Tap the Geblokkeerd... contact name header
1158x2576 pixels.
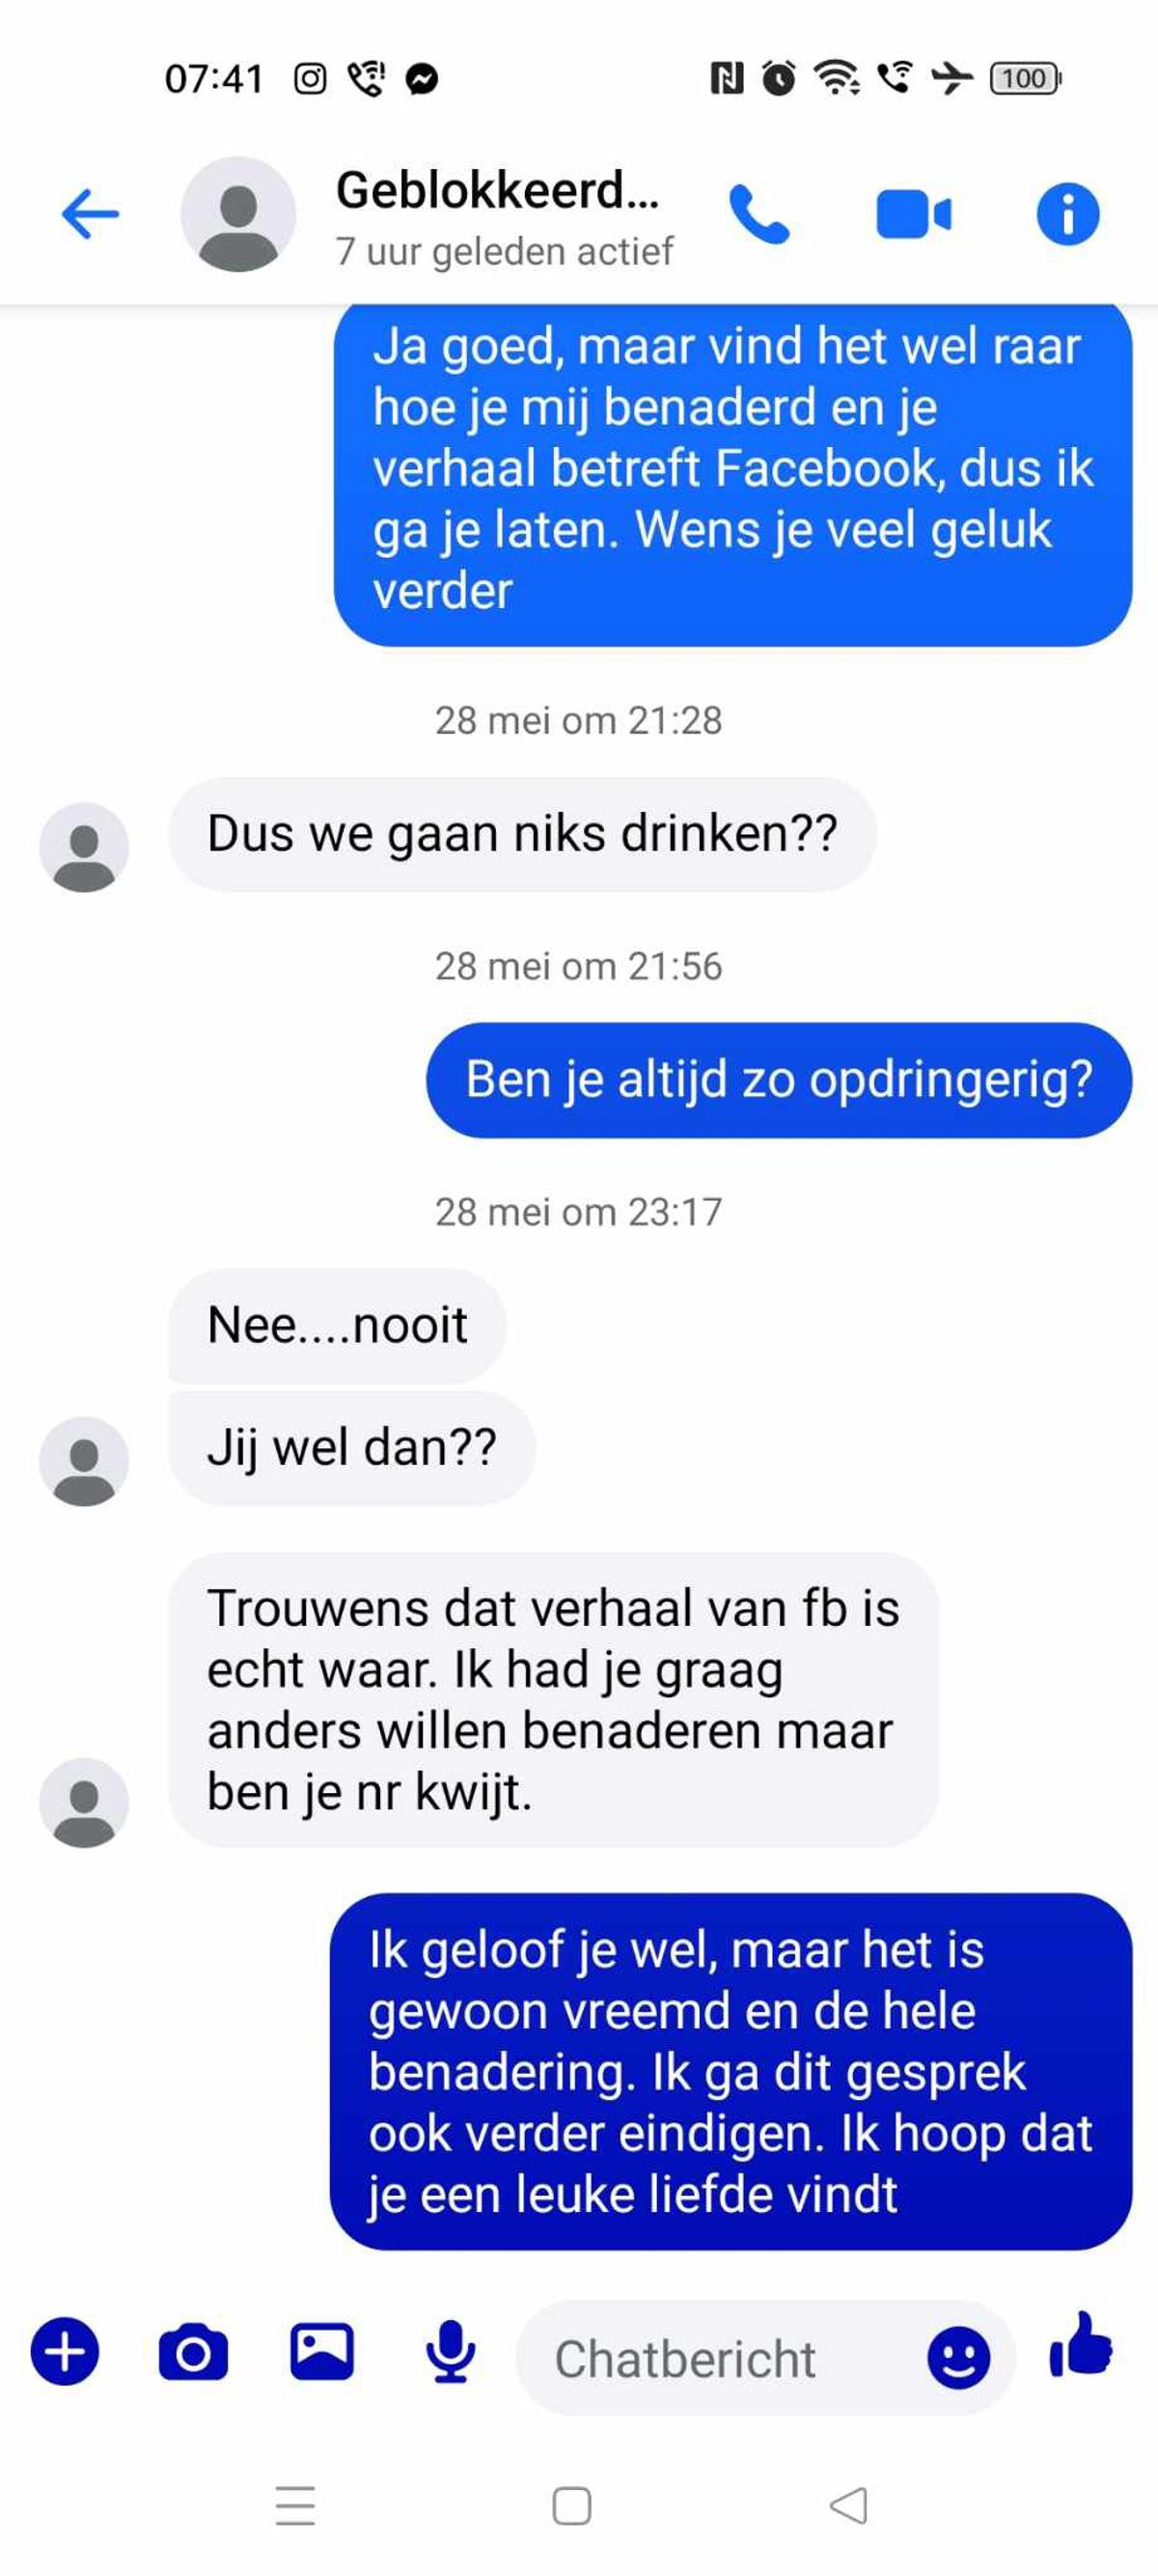click(x=497, y=190)
